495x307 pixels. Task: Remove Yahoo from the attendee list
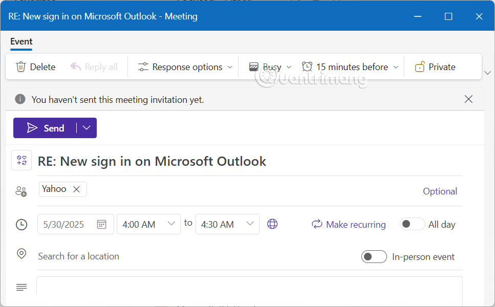[76, 189]
